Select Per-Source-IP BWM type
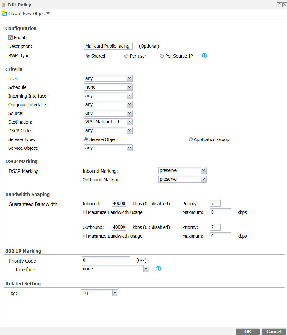Image resolution: width=287 pixels, height=335 pixels. point(162,56)
